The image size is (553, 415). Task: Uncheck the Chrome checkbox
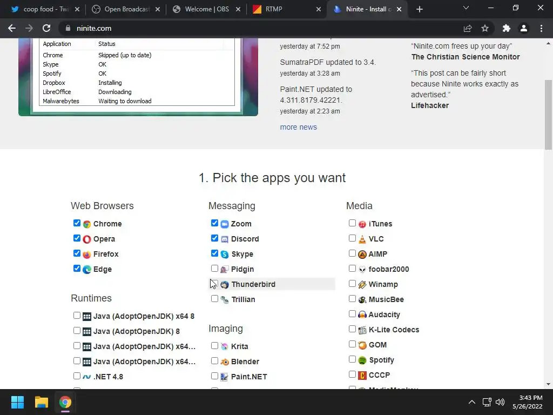pos(77,223)
